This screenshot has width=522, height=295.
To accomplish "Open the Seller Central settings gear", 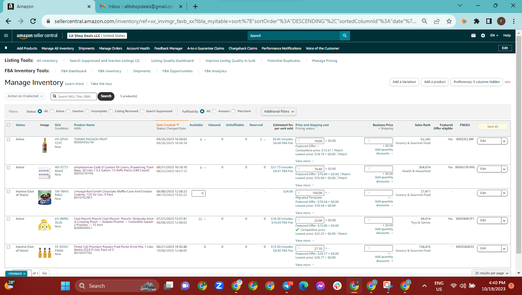I will [483, 35].
